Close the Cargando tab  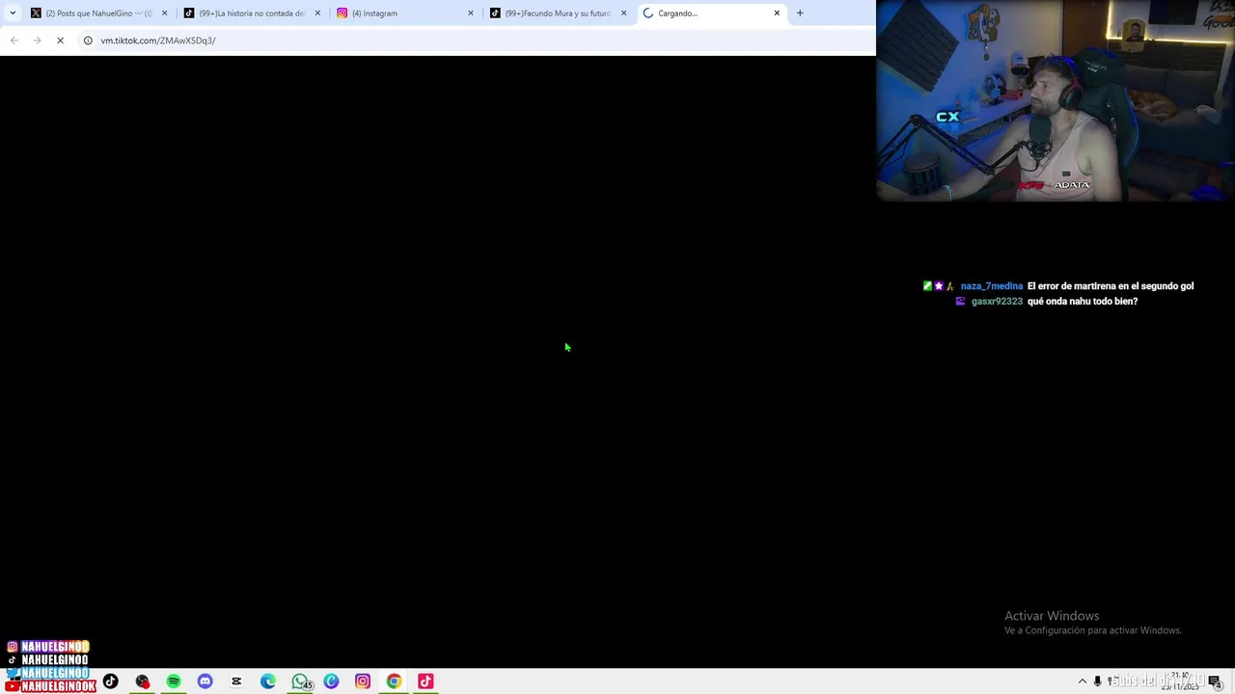[x=777, y=13]
